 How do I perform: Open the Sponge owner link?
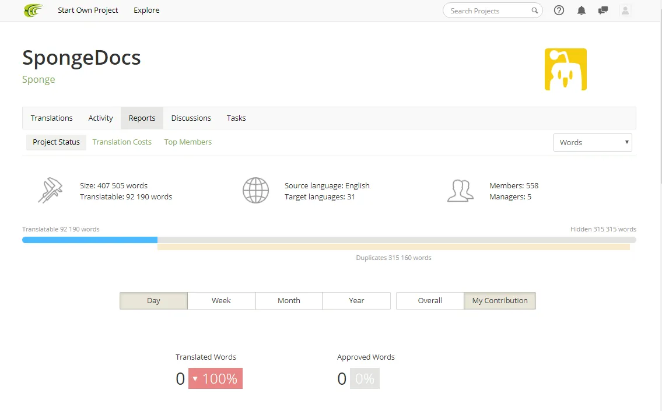pyautogui.click(x=38, y=79)
